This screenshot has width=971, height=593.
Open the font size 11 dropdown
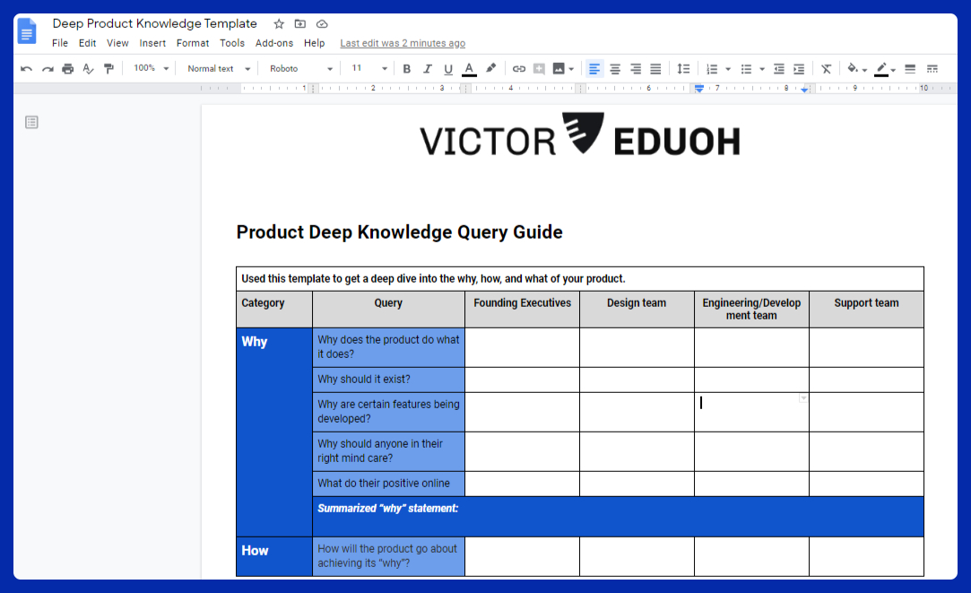(369, 68)
